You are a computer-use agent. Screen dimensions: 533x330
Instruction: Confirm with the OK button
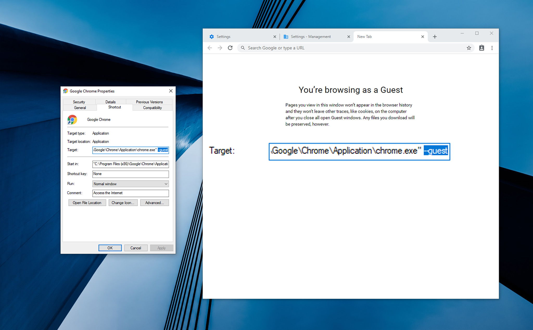[110, 248]
